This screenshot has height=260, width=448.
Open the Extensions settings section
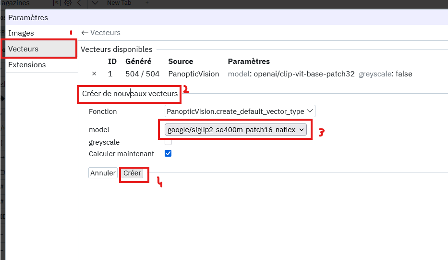tap(27, 65)
